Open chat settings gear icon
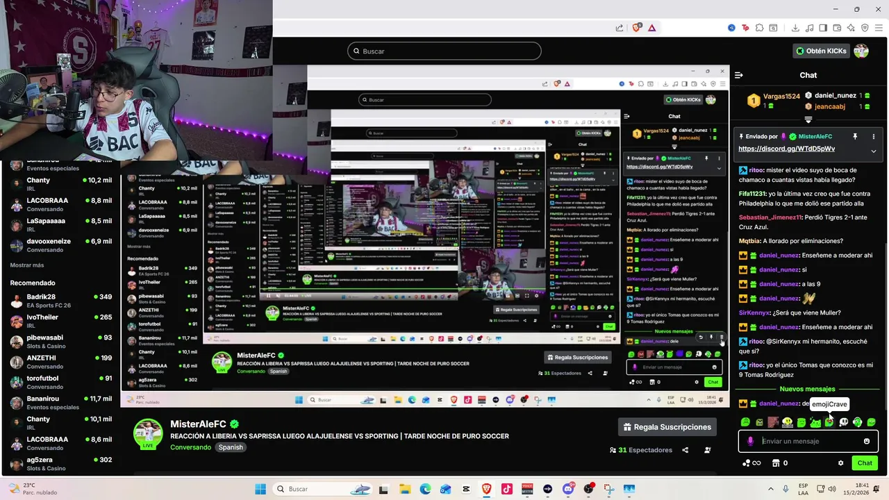Image resolution: width=889 pixels, height=500 pixels. coord(840,463)
